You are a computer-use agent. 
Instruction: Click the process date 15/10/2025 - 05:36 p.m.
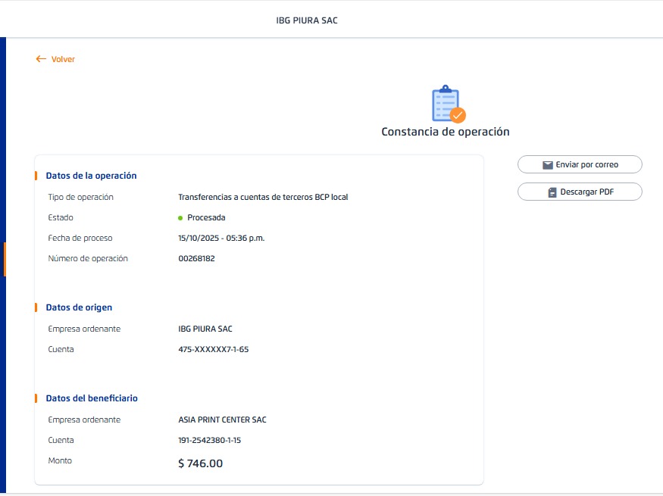tap(221, 239)
